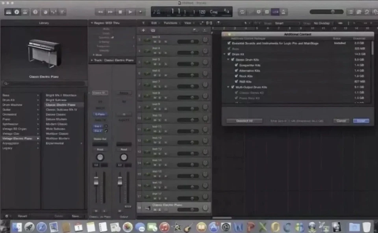This screenshot has width=378, height=233.
Task: Open iTunes from the Dock
Action: (x=164, y=227)
